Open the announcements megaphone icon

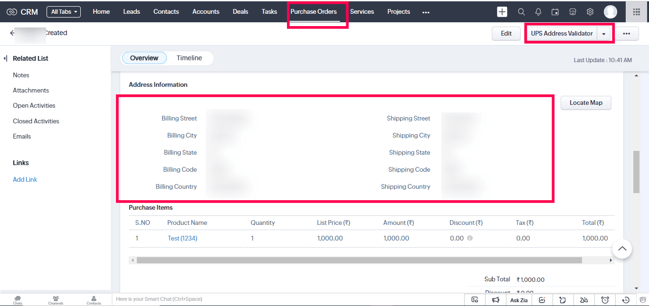coord(496,299)
